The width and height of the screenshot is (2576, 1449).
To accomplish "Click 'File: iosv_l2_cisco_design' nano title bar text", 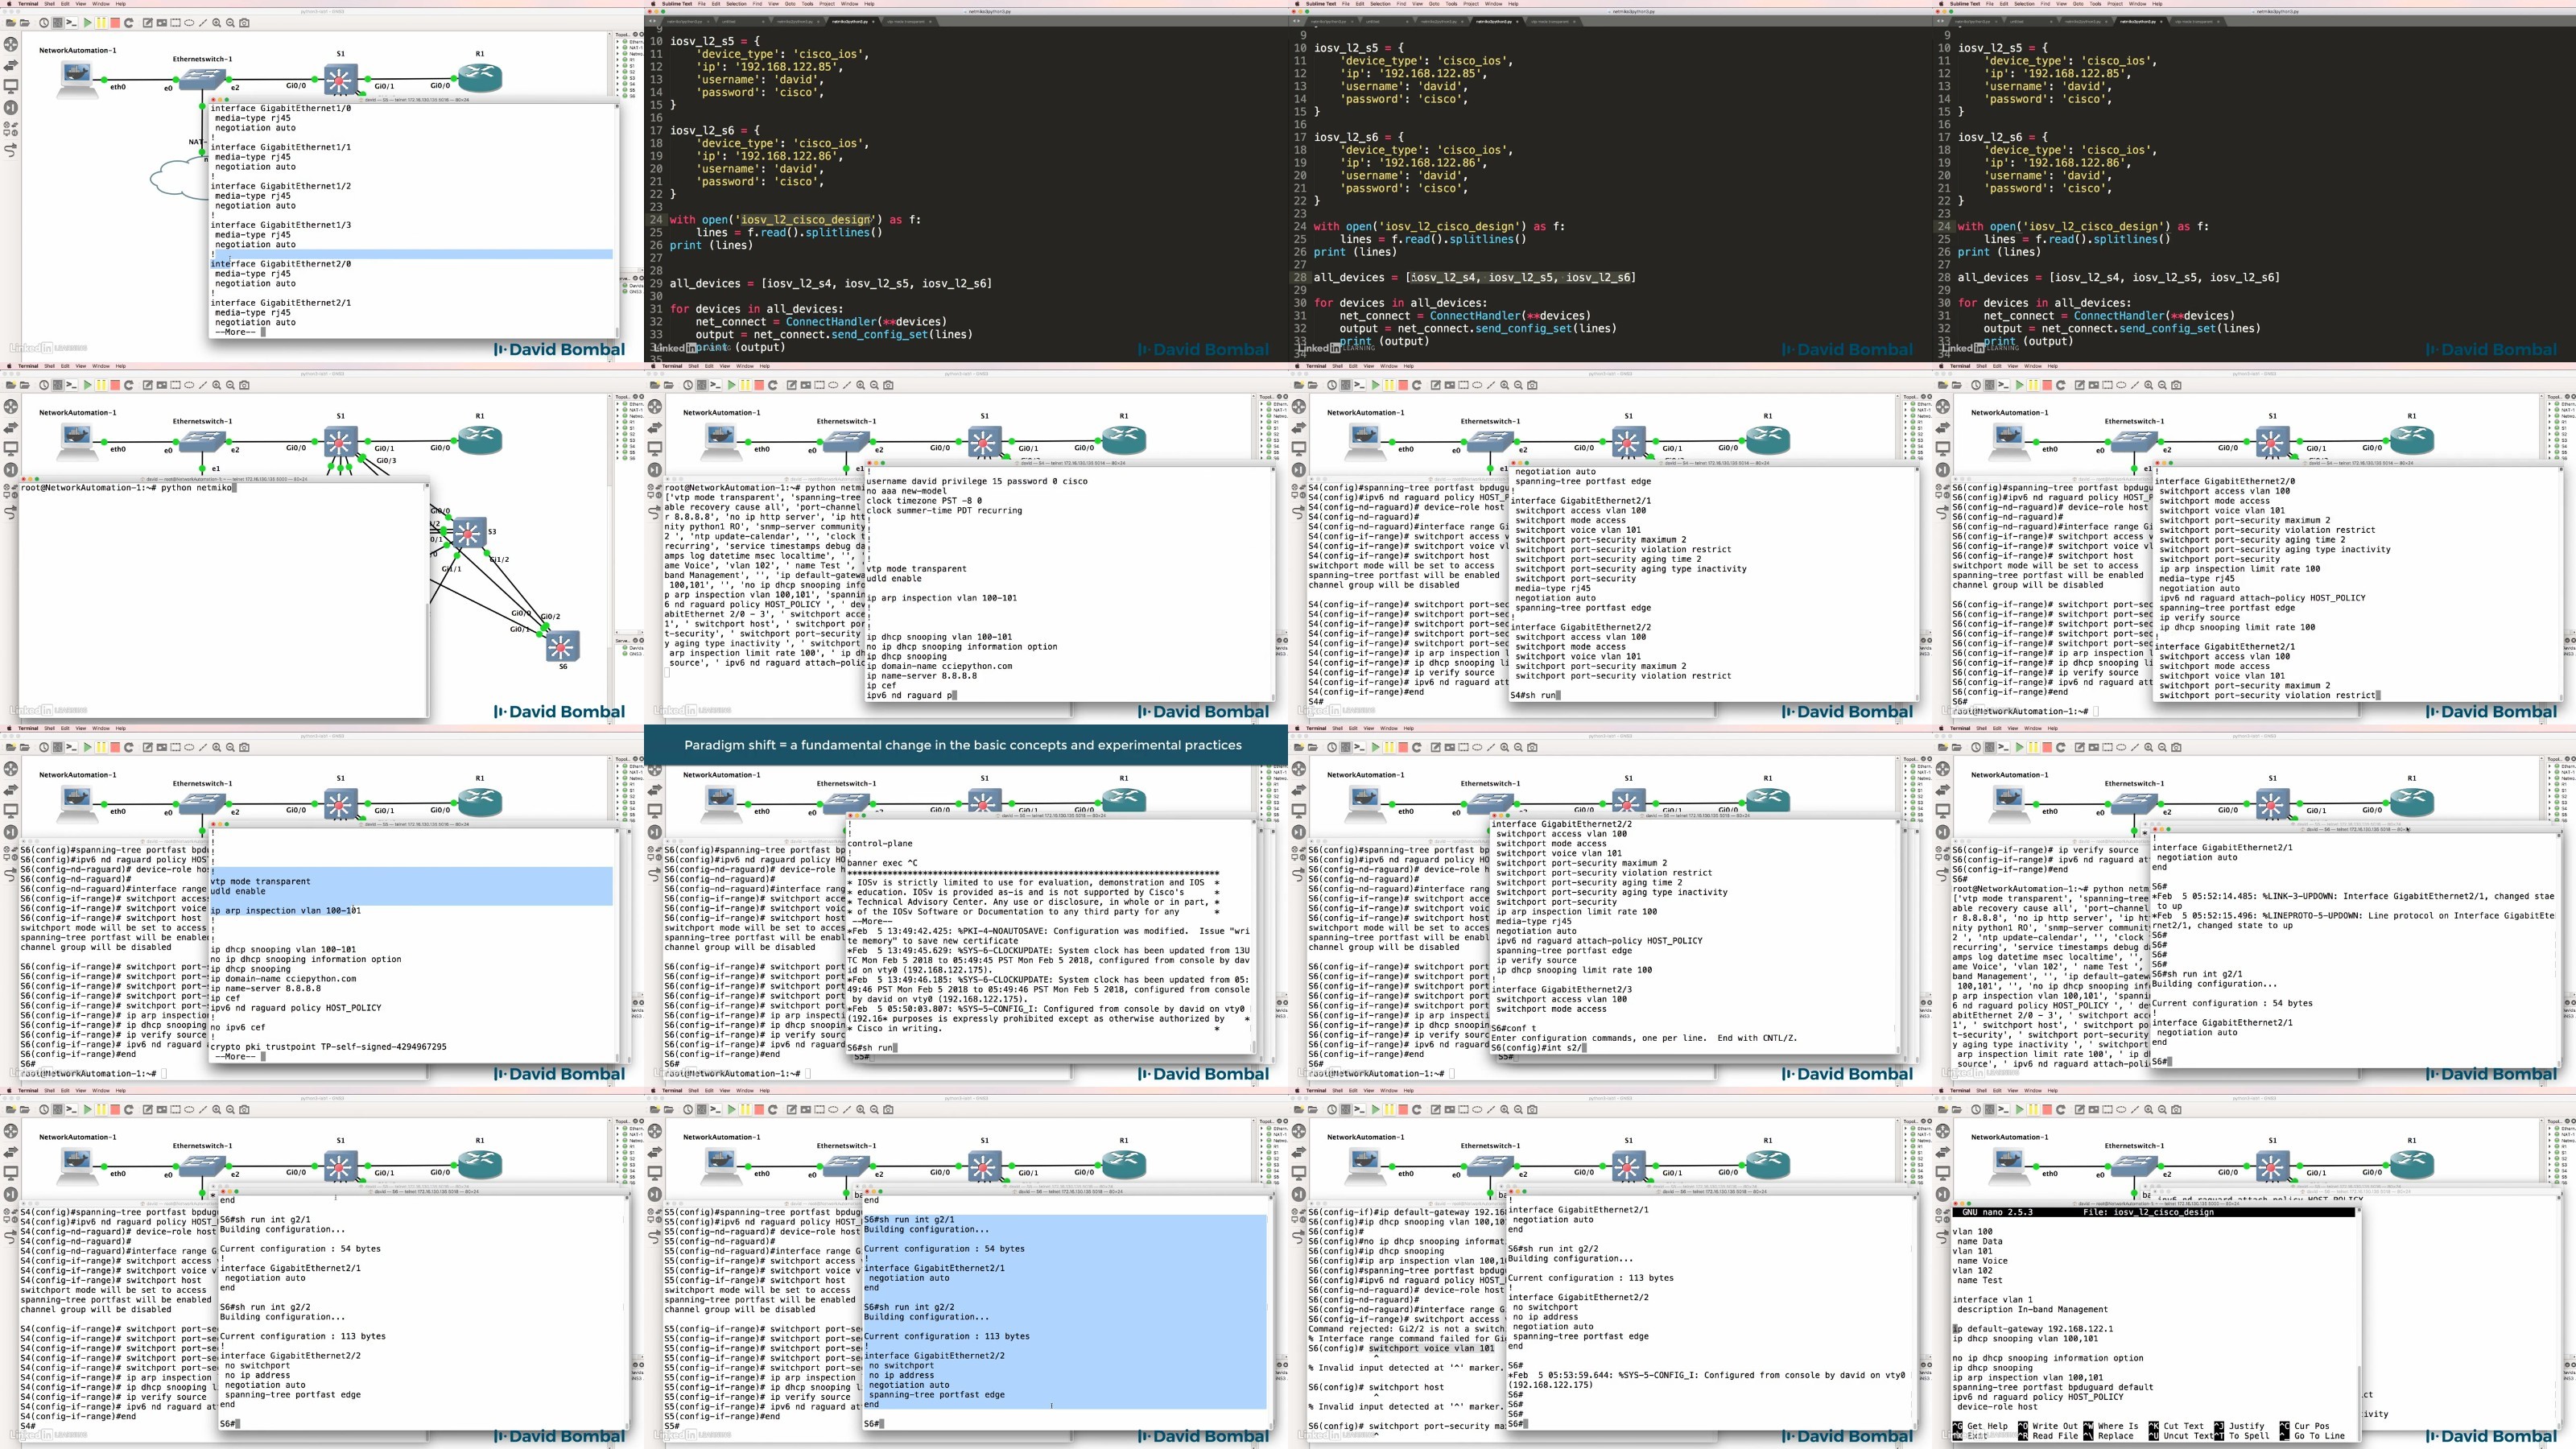I will 2148,1212.
